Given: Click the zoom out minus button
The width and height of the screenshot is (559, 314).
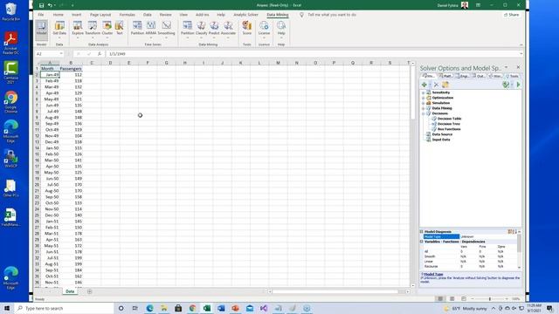Looking at the screenshot, I should tap(473, 298).
